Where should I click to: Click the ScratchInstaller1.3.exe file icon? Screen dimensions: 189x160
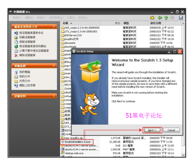click(x=63, y=142)
